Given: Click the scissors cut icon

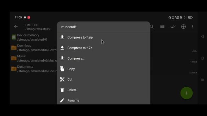Looking at the screenshot, I should click(62, 79).
